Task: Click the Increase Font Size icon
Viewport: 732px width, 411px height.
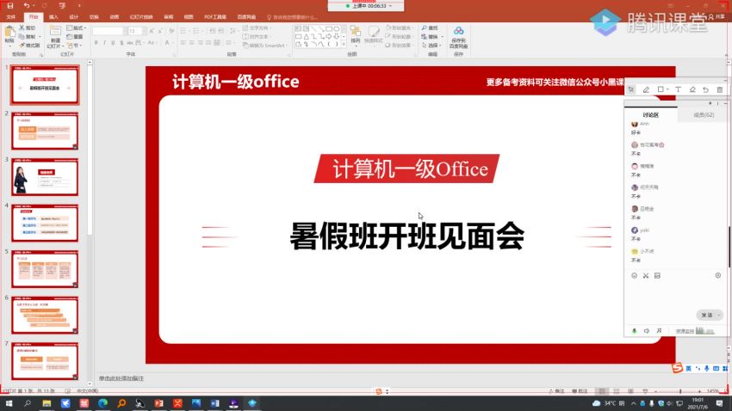Action: pyautogui.click(x=152, y=31)
